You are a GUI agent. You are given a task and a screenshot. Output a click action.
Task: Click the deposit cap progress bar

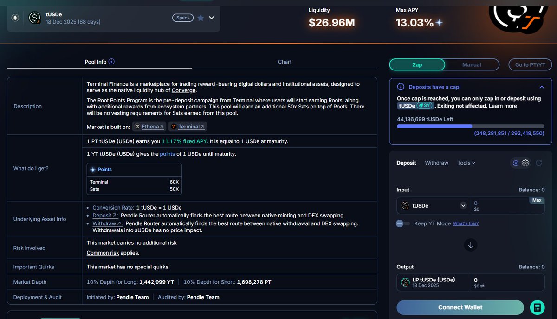(x=471, y=126)
